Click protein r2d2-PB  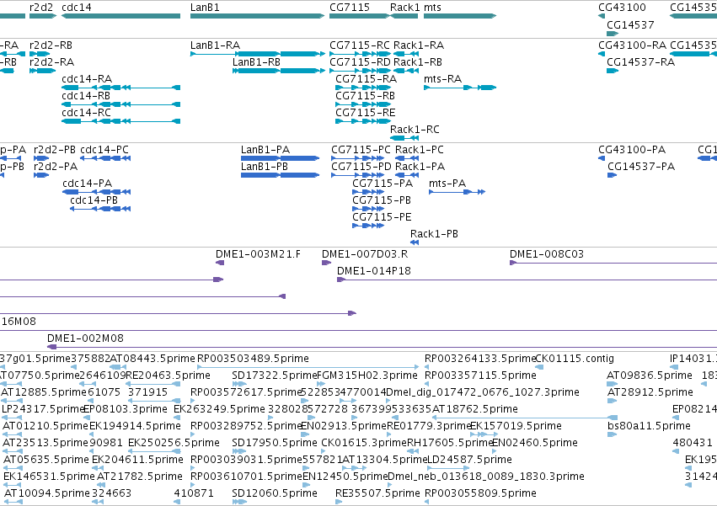[41, 158]
